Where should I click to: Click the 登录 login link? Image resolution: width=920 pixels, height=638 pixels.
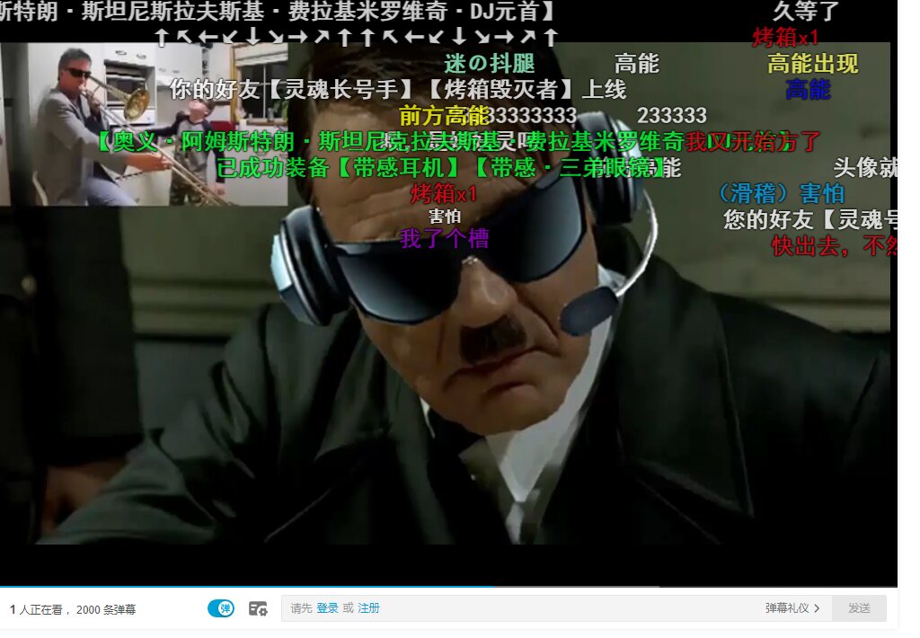(x=327, y=608)
